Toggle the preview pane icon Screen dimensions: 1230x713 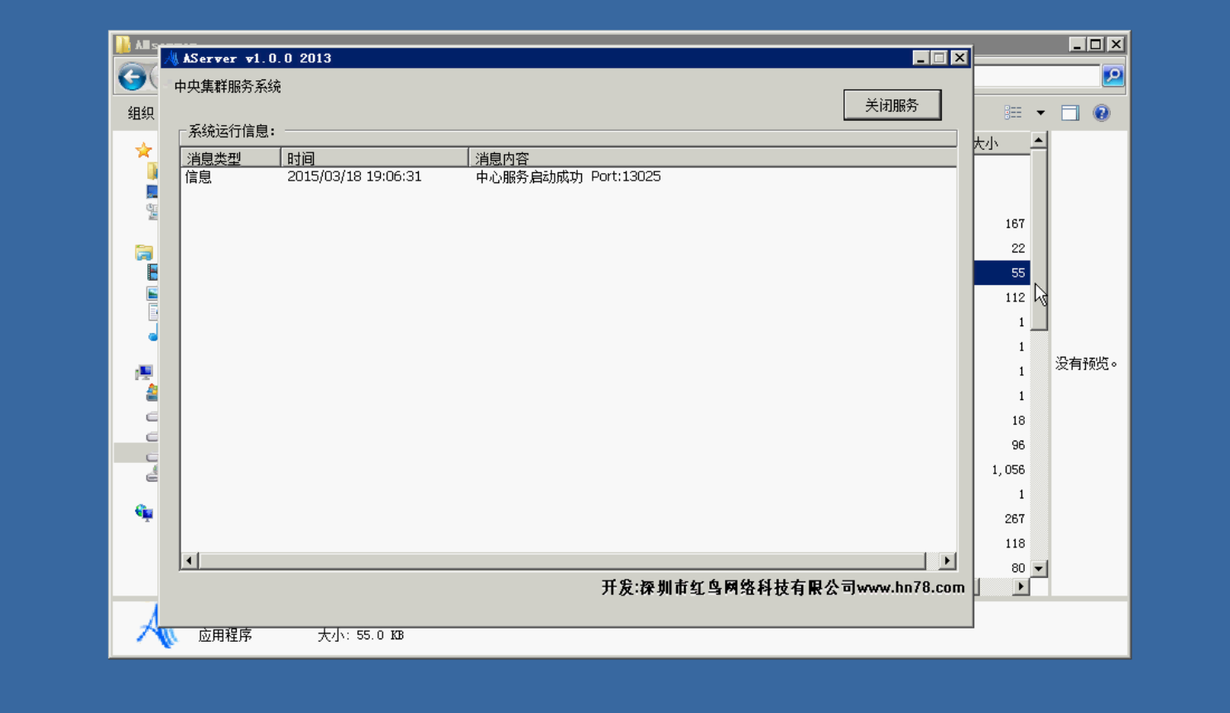1070,113
